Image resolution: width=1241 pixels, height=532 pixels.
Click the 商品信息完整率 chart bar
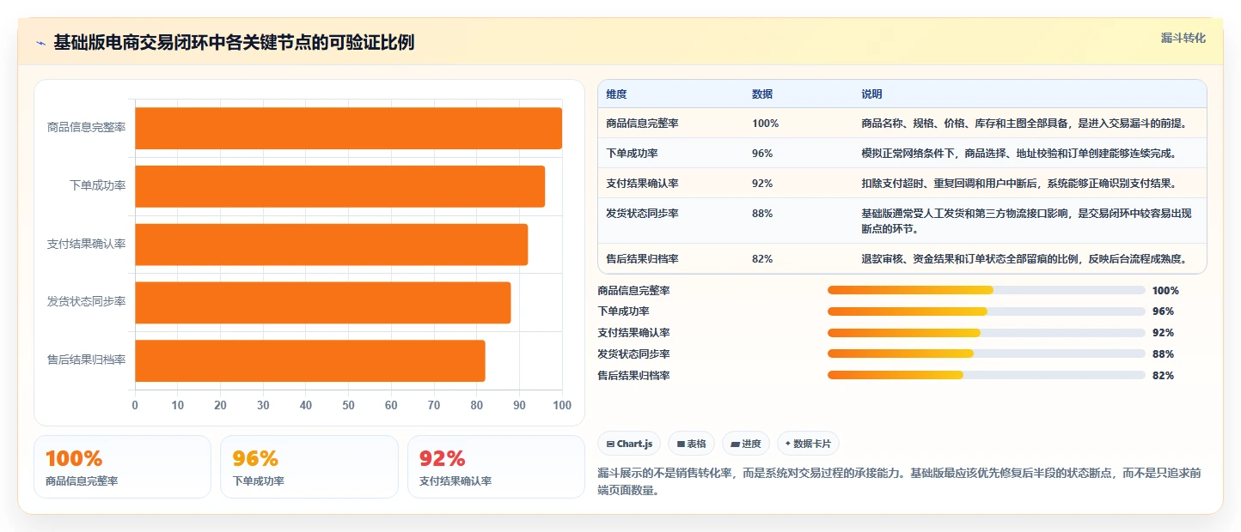(x=348, y=128)
